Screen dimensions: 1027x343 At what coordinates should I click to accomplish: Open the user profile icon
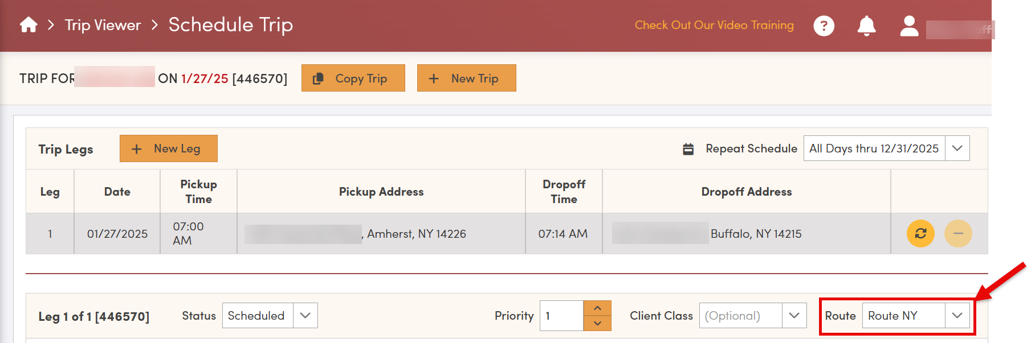click(x=909, y=26)
